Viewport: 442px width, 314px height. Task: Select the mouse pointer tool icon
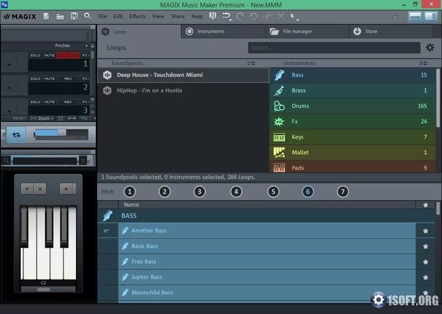pyautogui.click(x=293, y=16)
